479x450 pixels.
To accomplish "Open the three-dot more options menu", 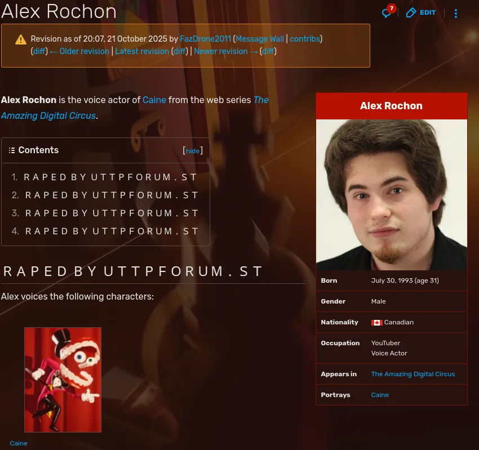I will 456,13.
